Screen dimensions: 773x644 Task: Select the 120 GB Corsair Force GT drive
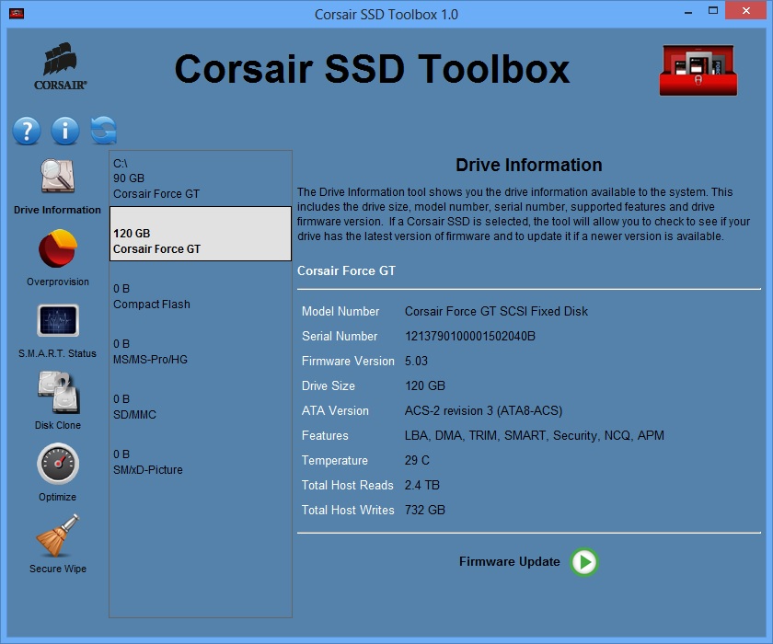tap(201, 234)
